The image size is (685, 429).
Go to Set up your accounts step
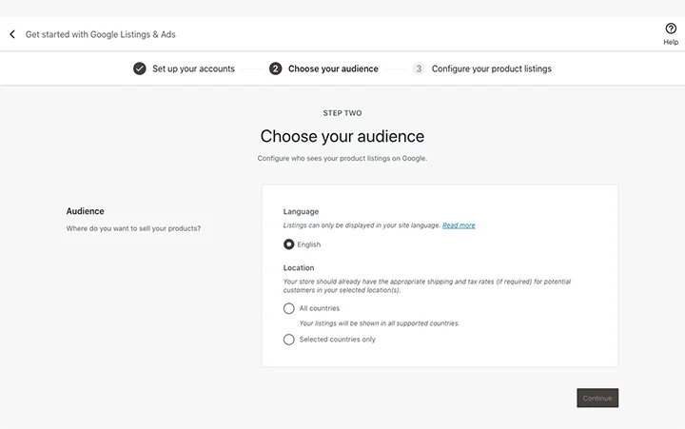pos(193,68)
